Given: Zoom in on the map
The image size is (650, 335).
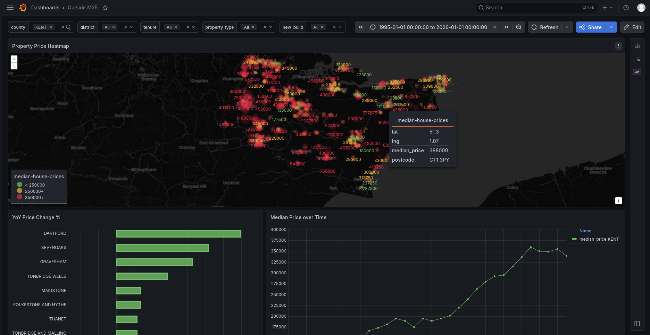Looking at the screenshot, I should [x=14, y=59].
